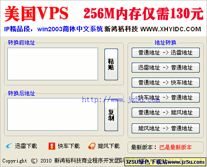Convert with 普通地址 -> 迅雷地址
Viewport: 207px width, 167px height.
point(166,53)
